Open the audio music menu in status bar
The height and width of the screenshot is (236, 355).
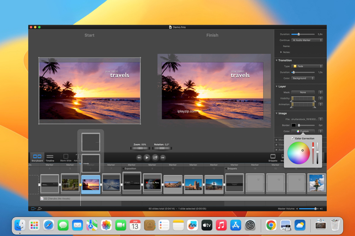click(40, 209)
